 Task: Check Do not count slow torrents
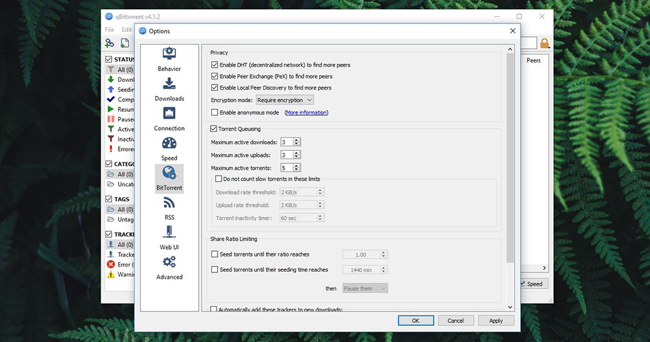pos(218,179)
